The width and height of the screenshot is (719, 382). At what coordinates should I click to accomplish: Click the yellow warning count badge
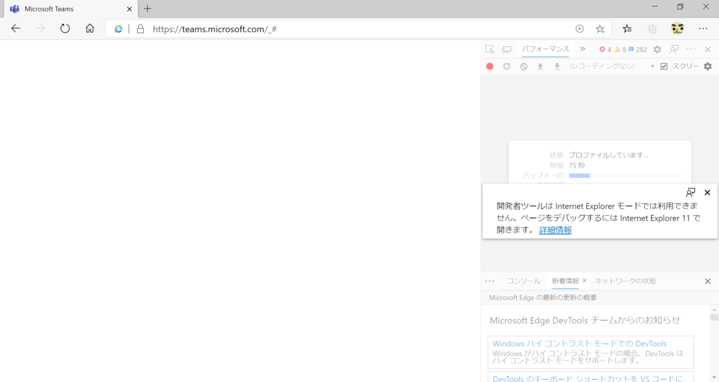(x=620, y=50)
